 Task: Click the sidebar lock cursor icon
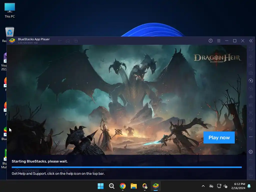251,65
